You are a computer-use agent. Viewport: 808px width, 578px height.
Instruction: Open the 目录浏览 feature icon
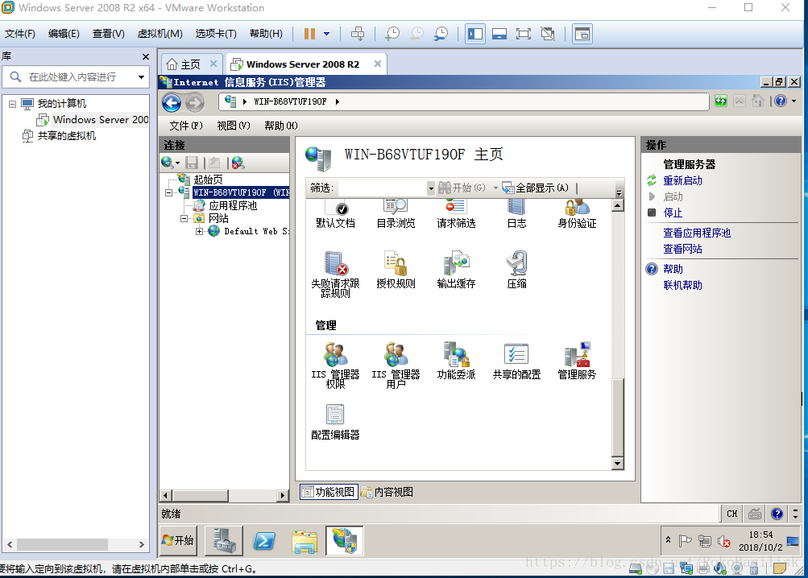point(396,214)
